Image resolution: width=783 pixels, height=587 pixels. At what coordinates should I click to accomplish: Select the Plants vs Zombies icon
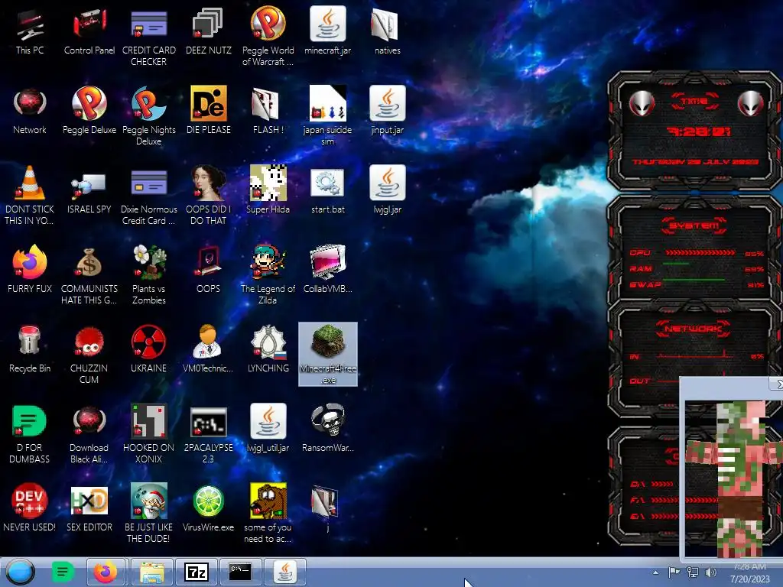tap(149, 262)
